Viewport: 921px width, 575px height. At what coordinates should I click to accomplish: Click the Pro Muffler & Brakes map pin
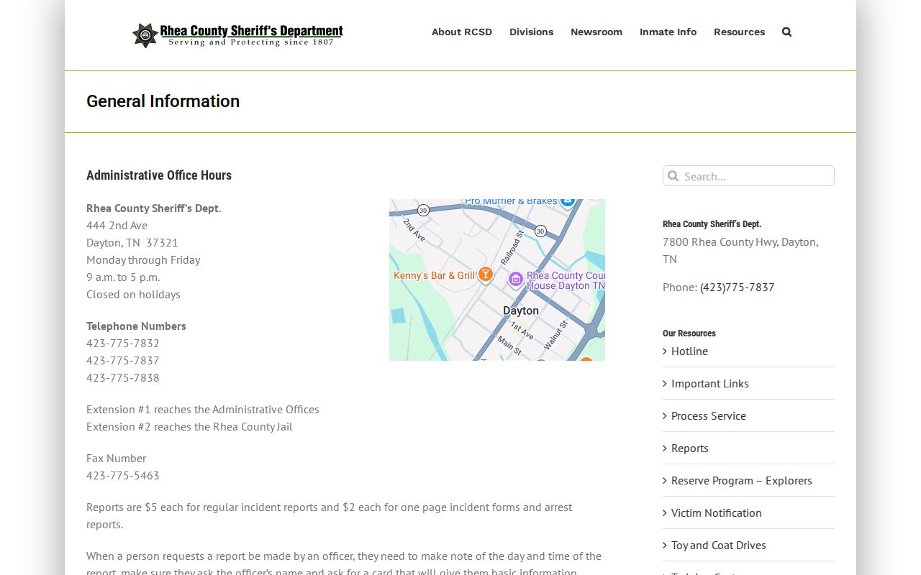click(x=567, y=201)
